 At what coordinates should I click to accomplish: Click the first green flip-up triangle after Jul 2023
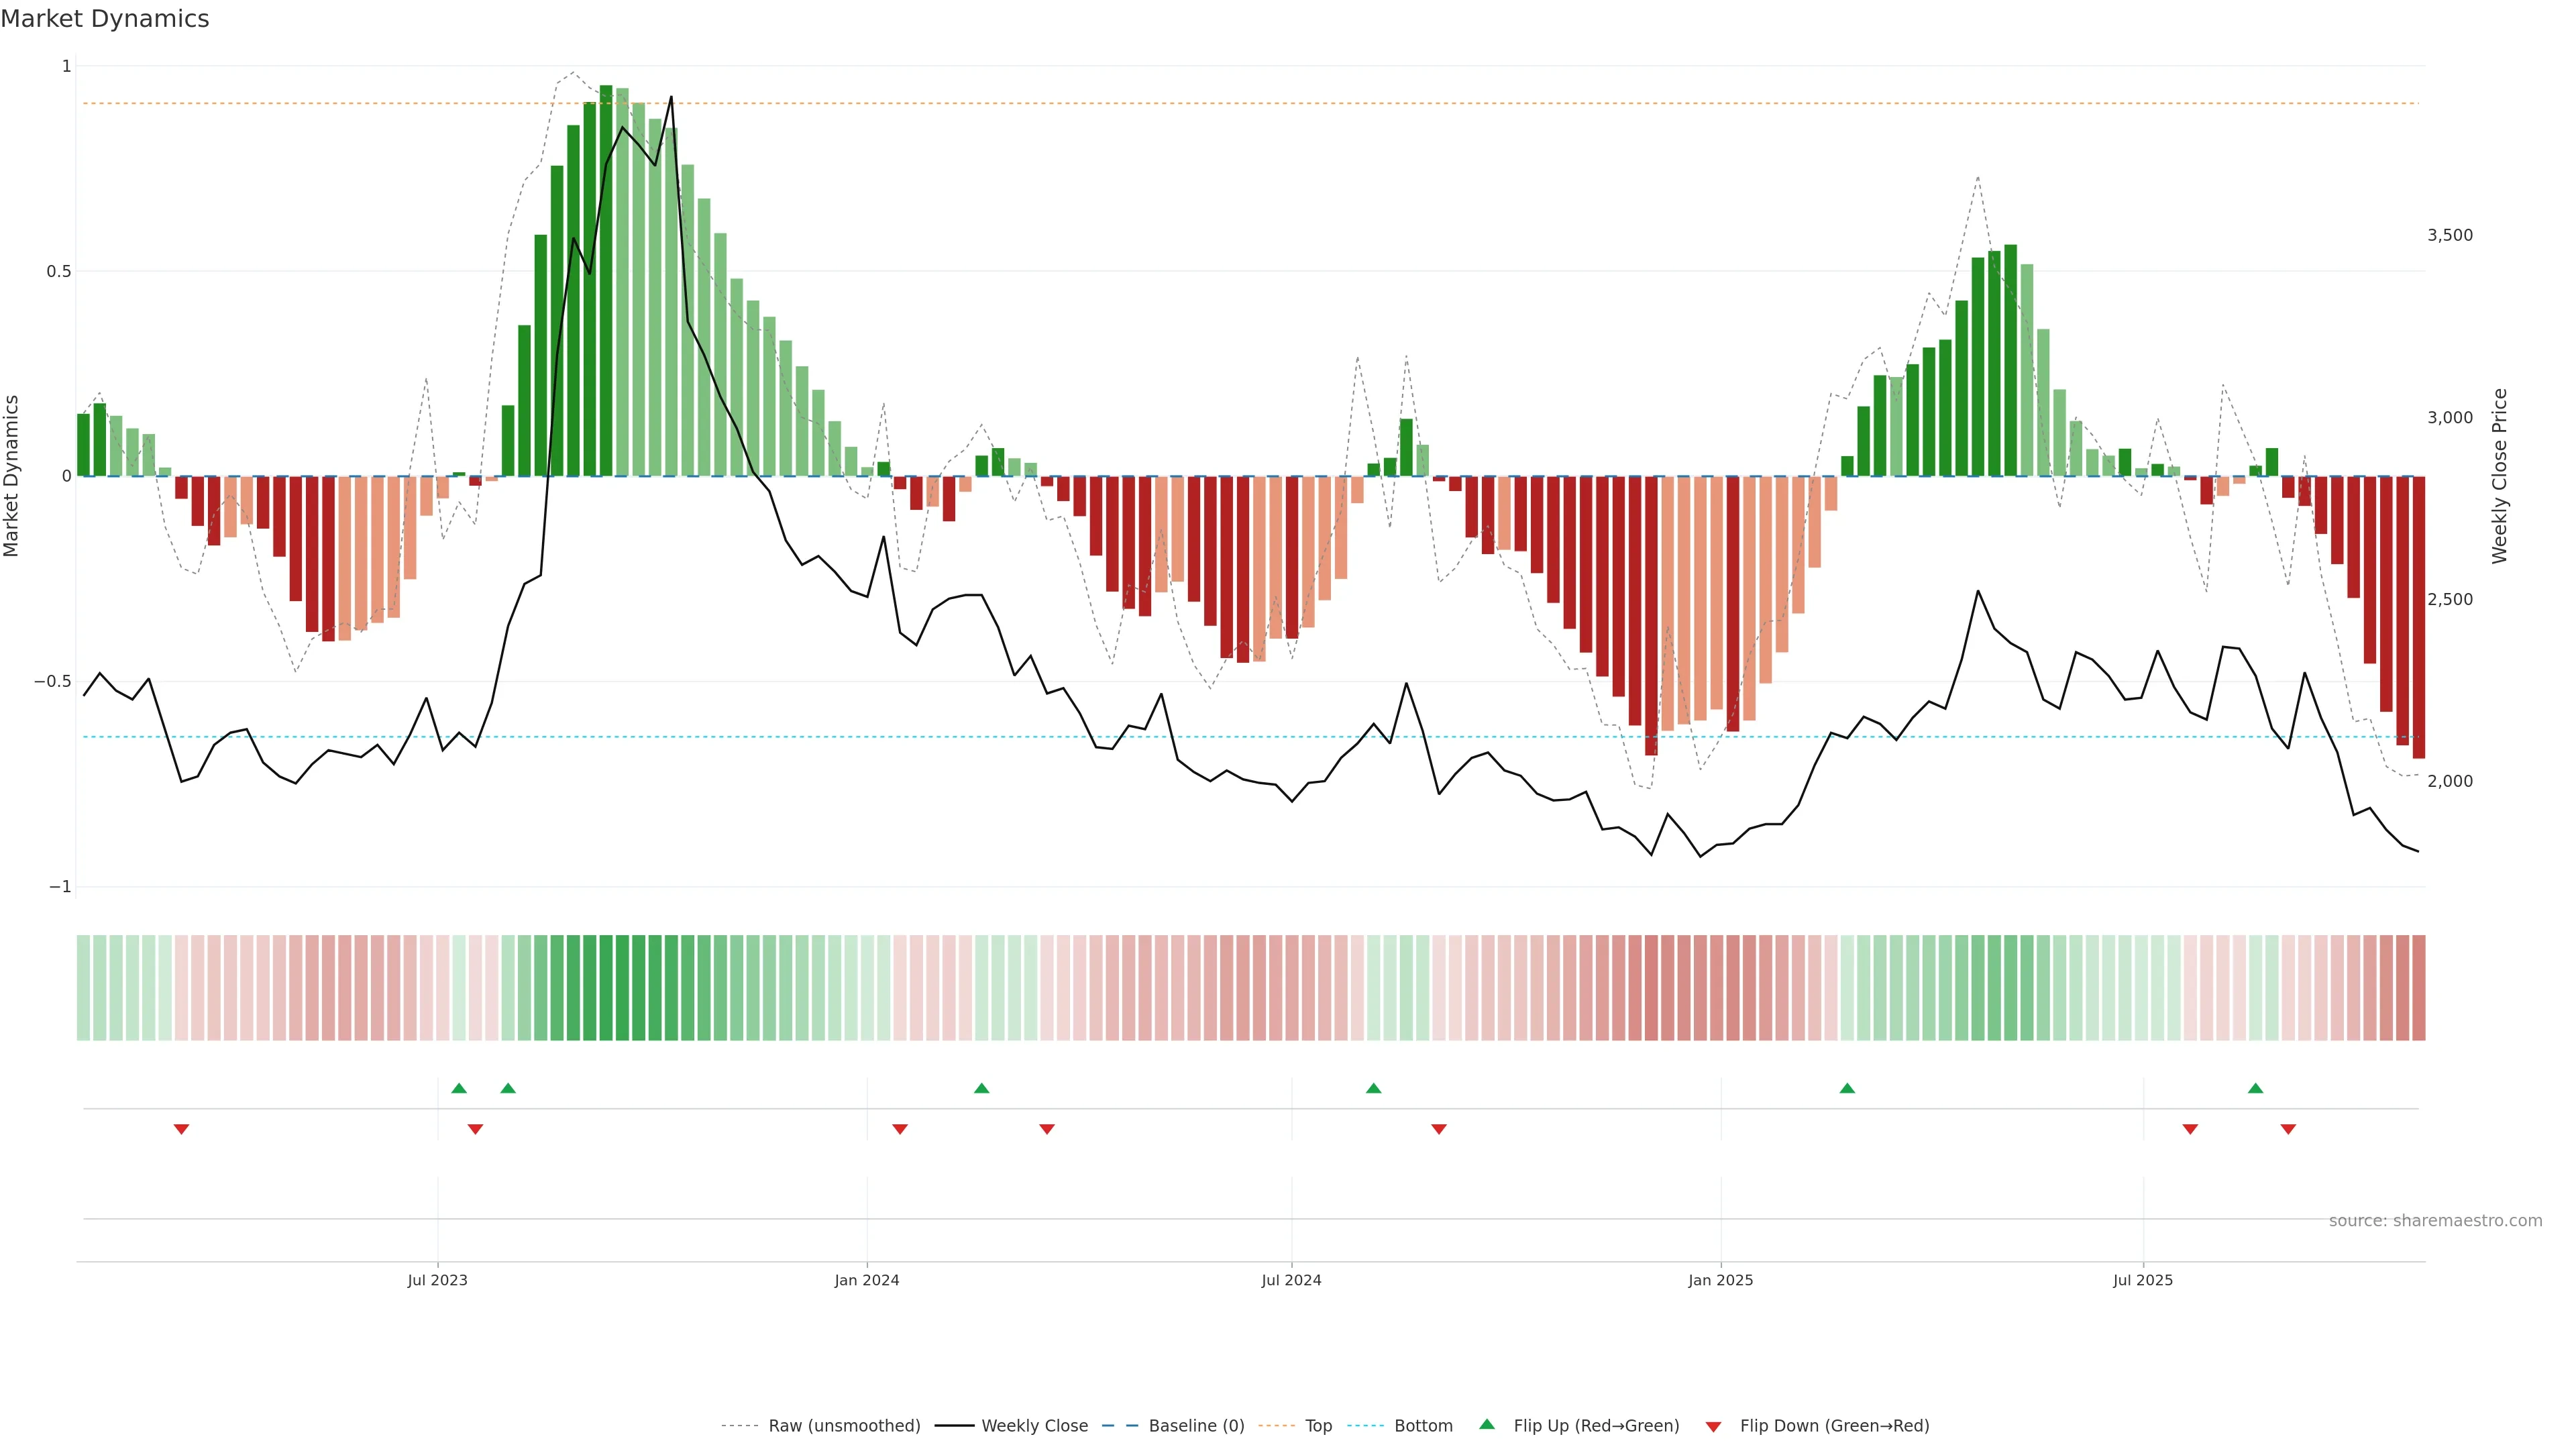459,1088
